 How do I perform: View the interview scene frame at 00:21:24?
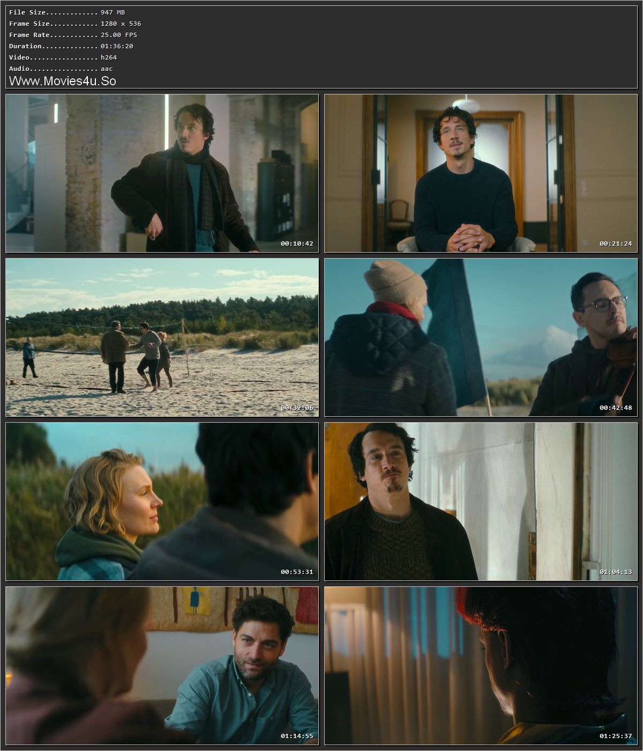(x=480, y=172)
